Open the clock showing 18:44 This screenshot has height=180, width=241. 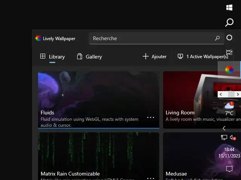(229, 153)
